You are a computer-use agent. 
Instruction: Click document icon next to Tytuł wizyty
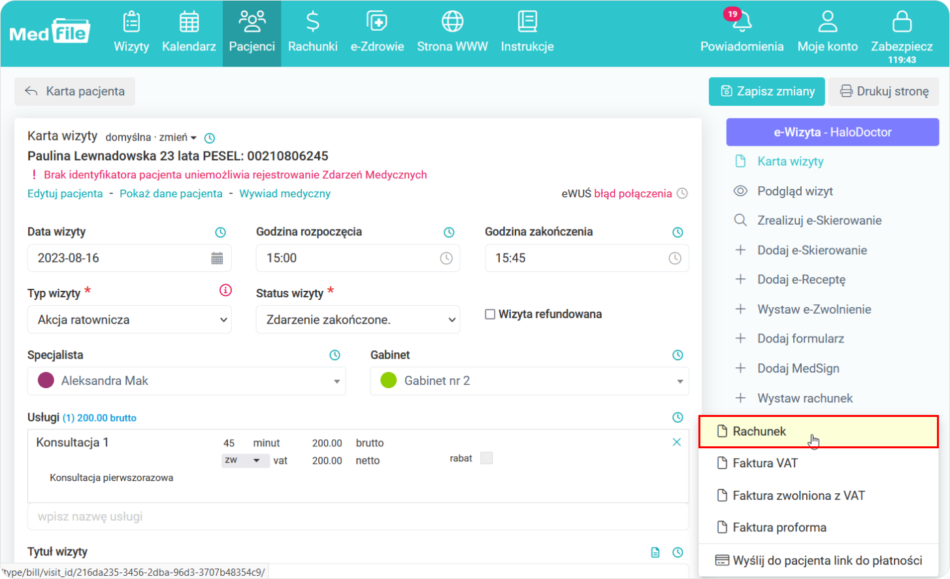(655, 552)
